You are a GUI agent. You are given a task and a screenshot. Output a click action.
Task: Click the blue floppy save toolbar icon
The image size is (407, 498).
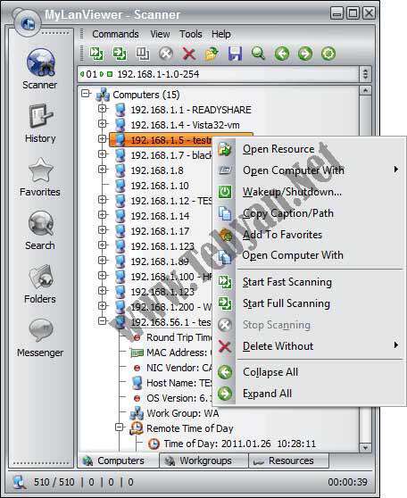(x=235, y=54)
